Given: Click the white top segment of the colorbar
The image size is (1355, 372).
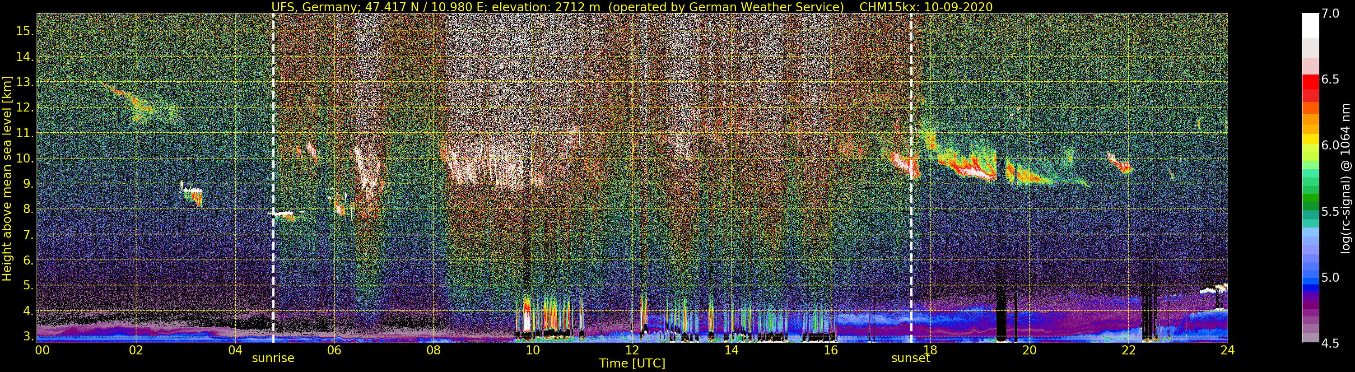Looking at the screenshot, I should [1310, 26].
